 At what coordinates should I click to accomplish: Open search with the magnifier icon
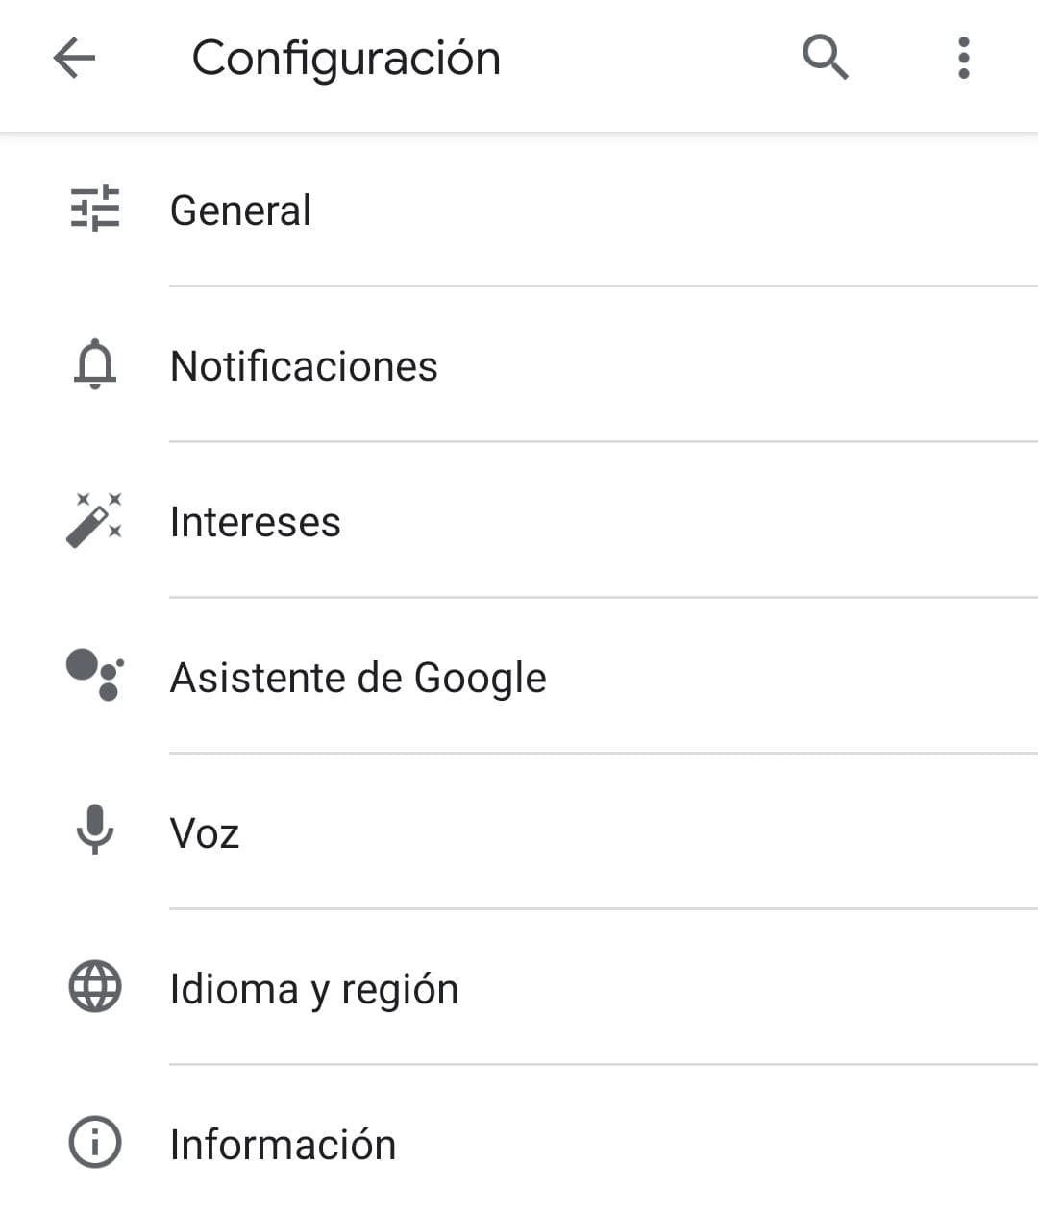point(825,58)
